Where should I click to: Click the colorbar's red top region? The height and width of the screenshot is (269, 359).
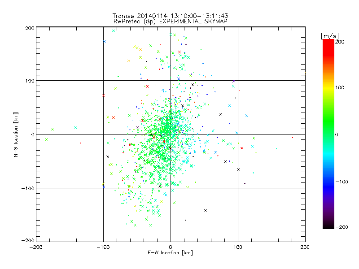tap(328, 47)
